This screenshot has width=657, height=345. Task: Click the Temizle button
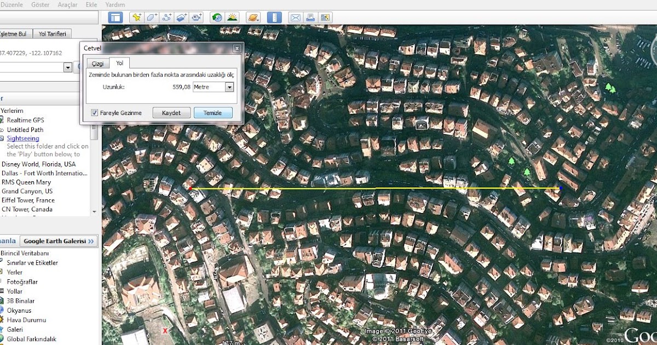pos(213,113)
